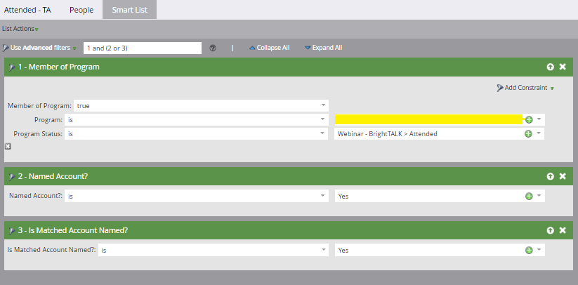578x285 pixels.
Task: Click the help question mark icon
Action: [213, 48]
